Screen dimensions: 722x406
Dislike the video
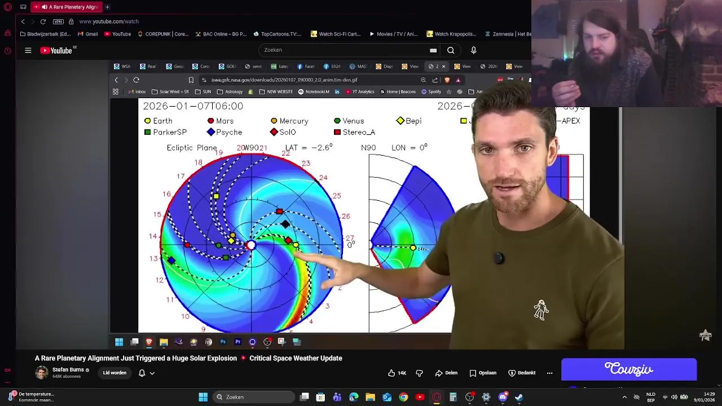click(419, 373)
